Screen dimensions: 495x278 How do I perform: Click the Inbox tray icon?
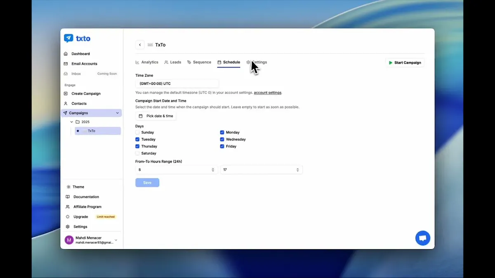click(x=66, y=74)
